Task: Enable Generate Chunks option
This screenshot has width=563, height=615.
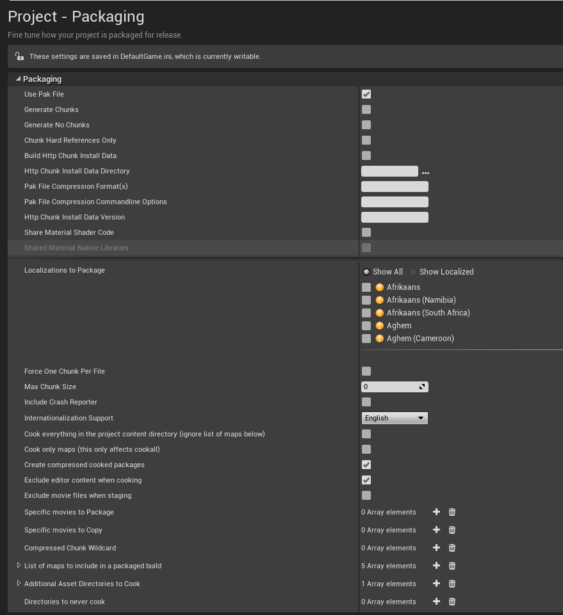Action: (366, 109)
